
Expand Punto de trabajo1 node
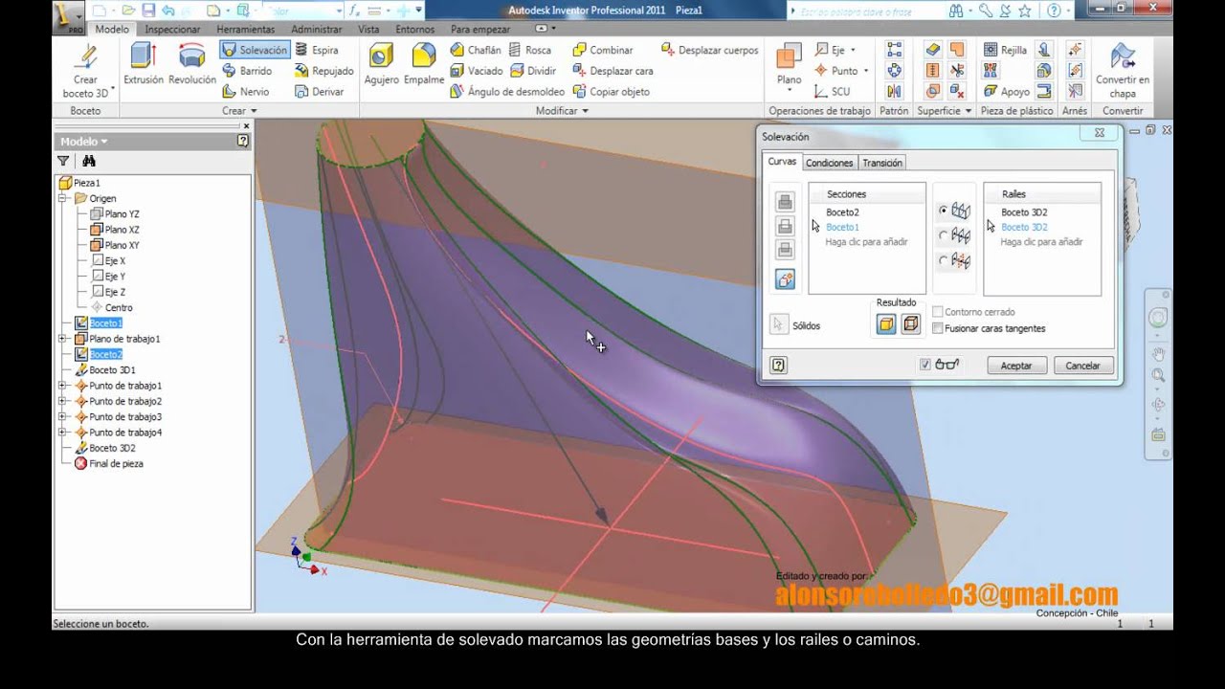[x=62, y=386]
